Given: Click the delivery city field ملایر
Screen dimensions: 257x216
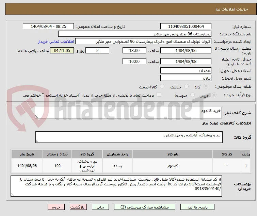Looking at the screenshot, I should (x=186, y=78).
